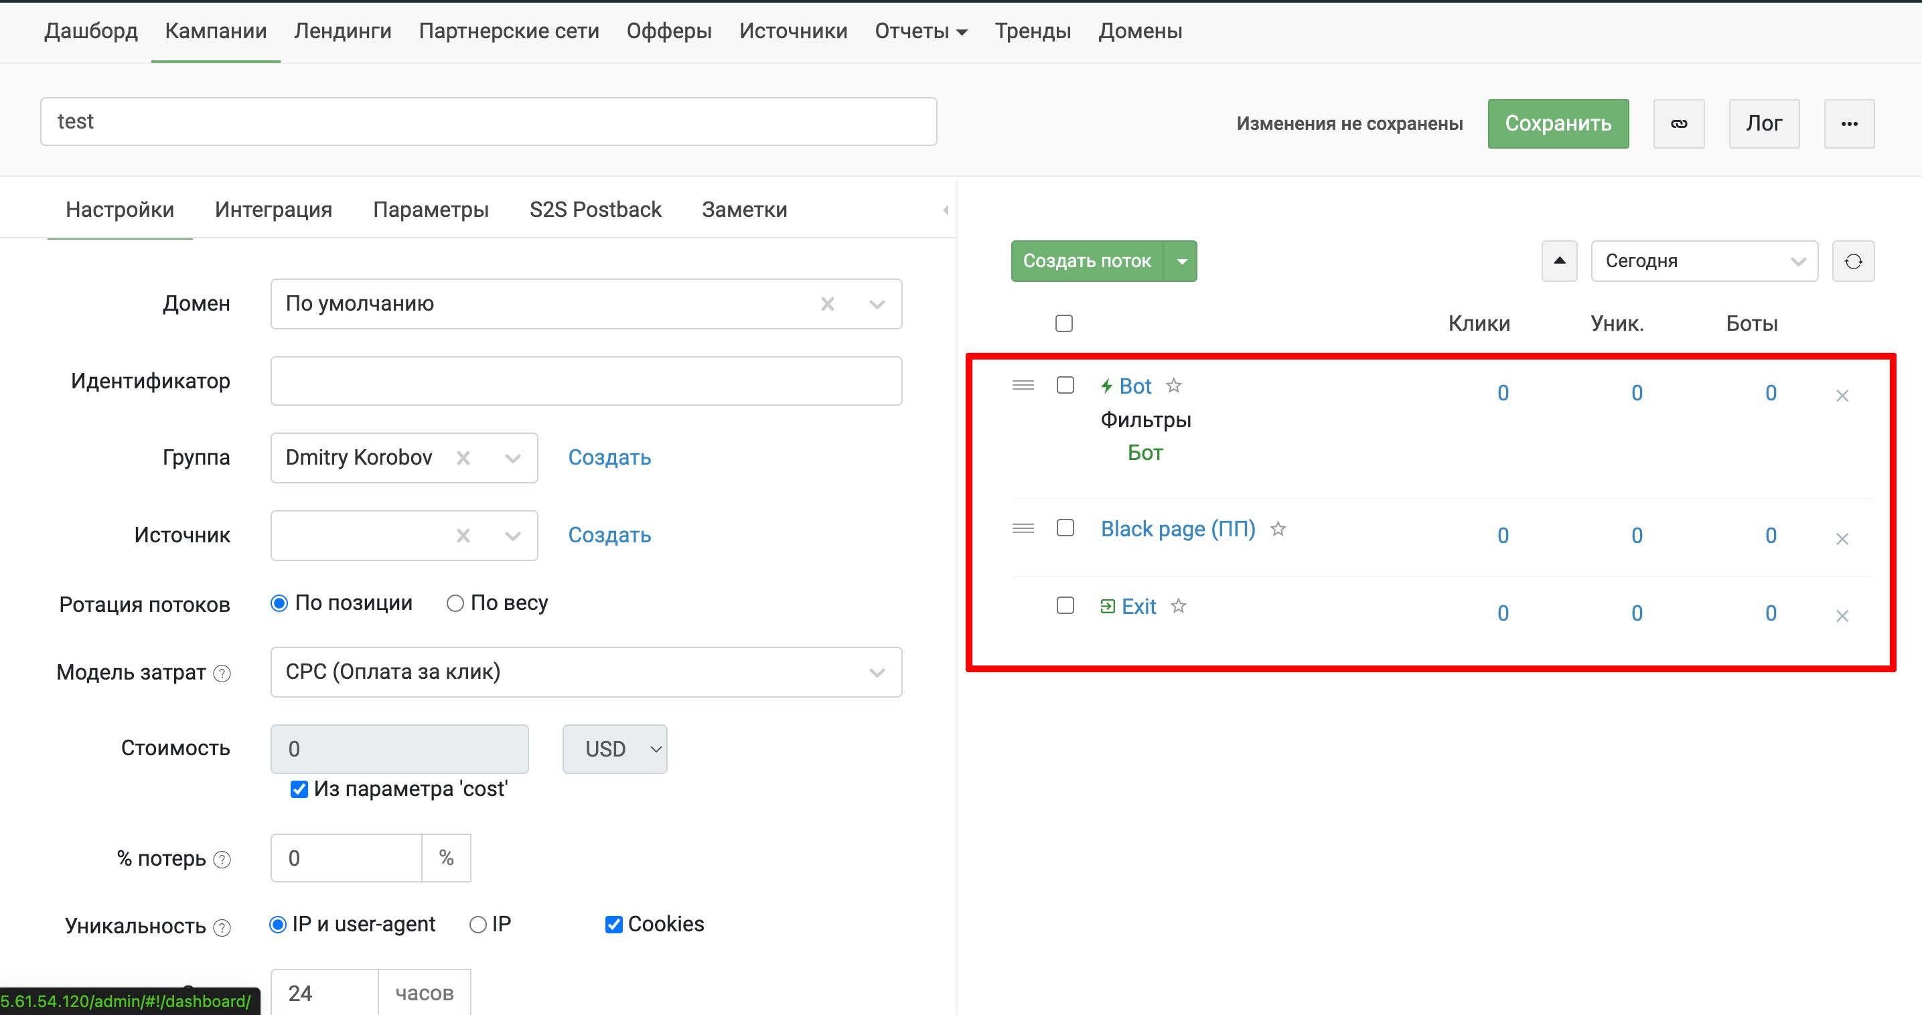Open Домены navigation item

tap(1140, 31)
